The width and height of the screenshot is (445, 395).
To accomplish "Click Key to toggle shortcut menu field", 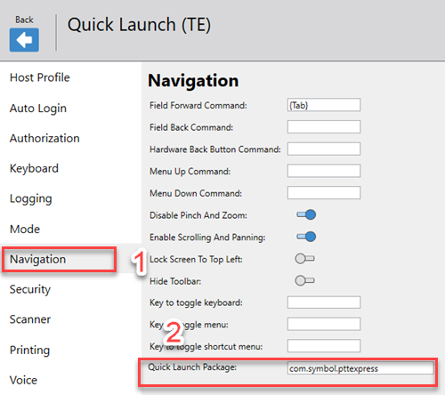I will 324,346.
